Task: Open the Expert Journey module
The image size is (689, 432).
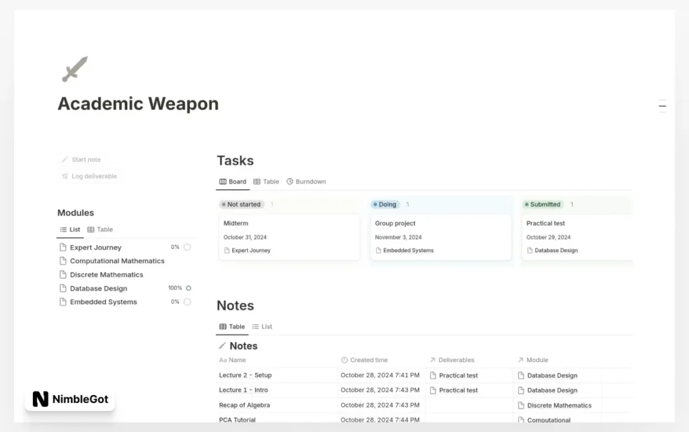Action: tap(126, 248)
